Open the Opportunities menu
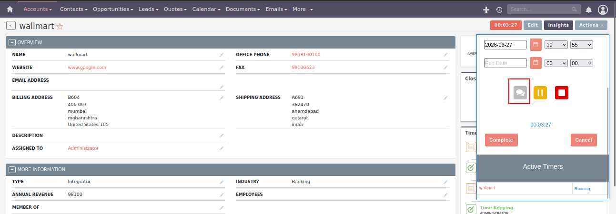Viewport: 616px width, 214px height. pos(113,9)
